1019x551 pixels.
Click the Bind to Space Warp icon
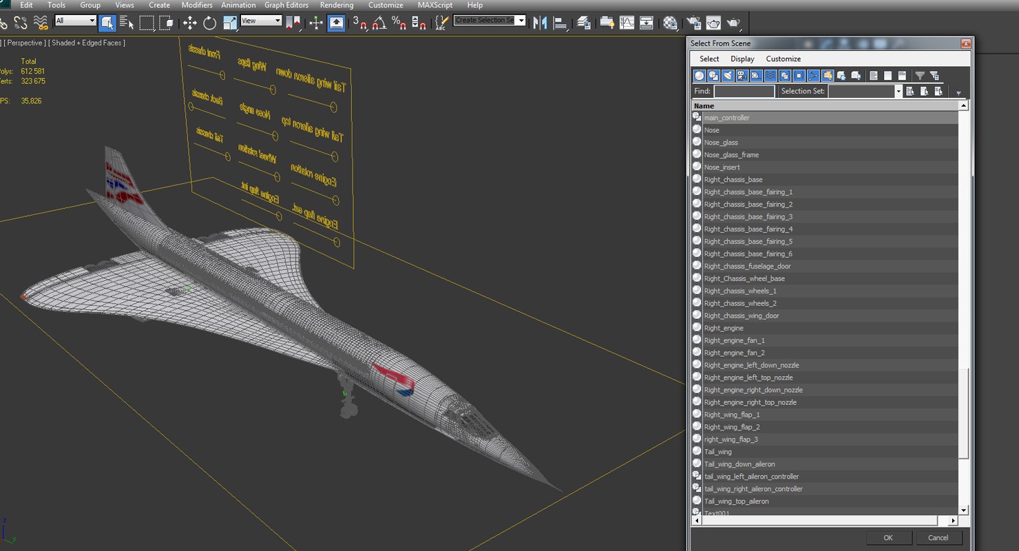(x=41, y=23)
